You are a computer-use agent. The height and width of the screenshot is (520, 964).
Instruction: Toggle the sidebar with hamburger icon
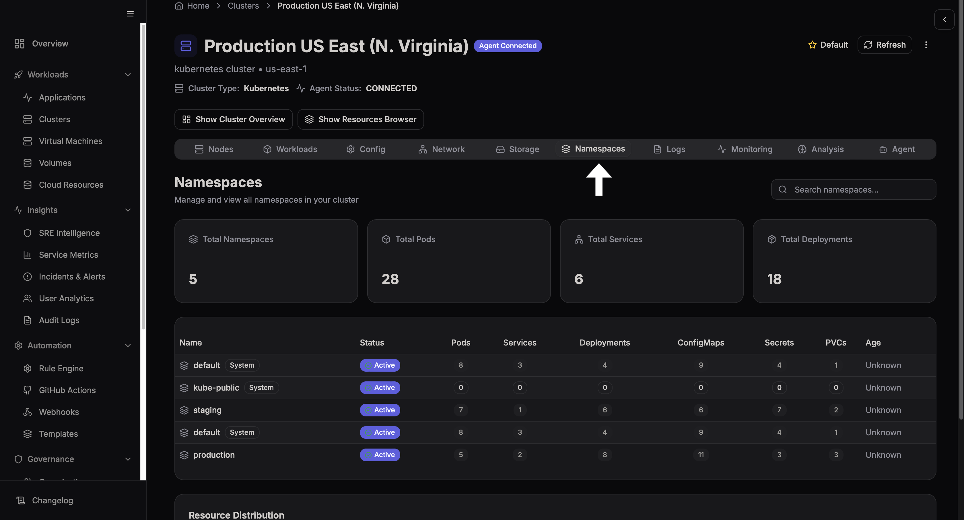coord(130,14)
